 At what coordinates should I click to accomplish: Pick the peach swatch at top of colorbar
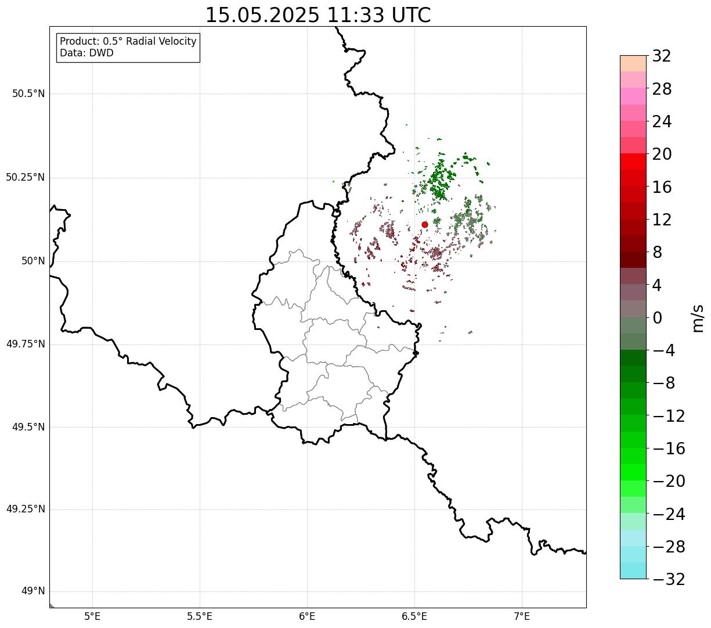[633, 63]
